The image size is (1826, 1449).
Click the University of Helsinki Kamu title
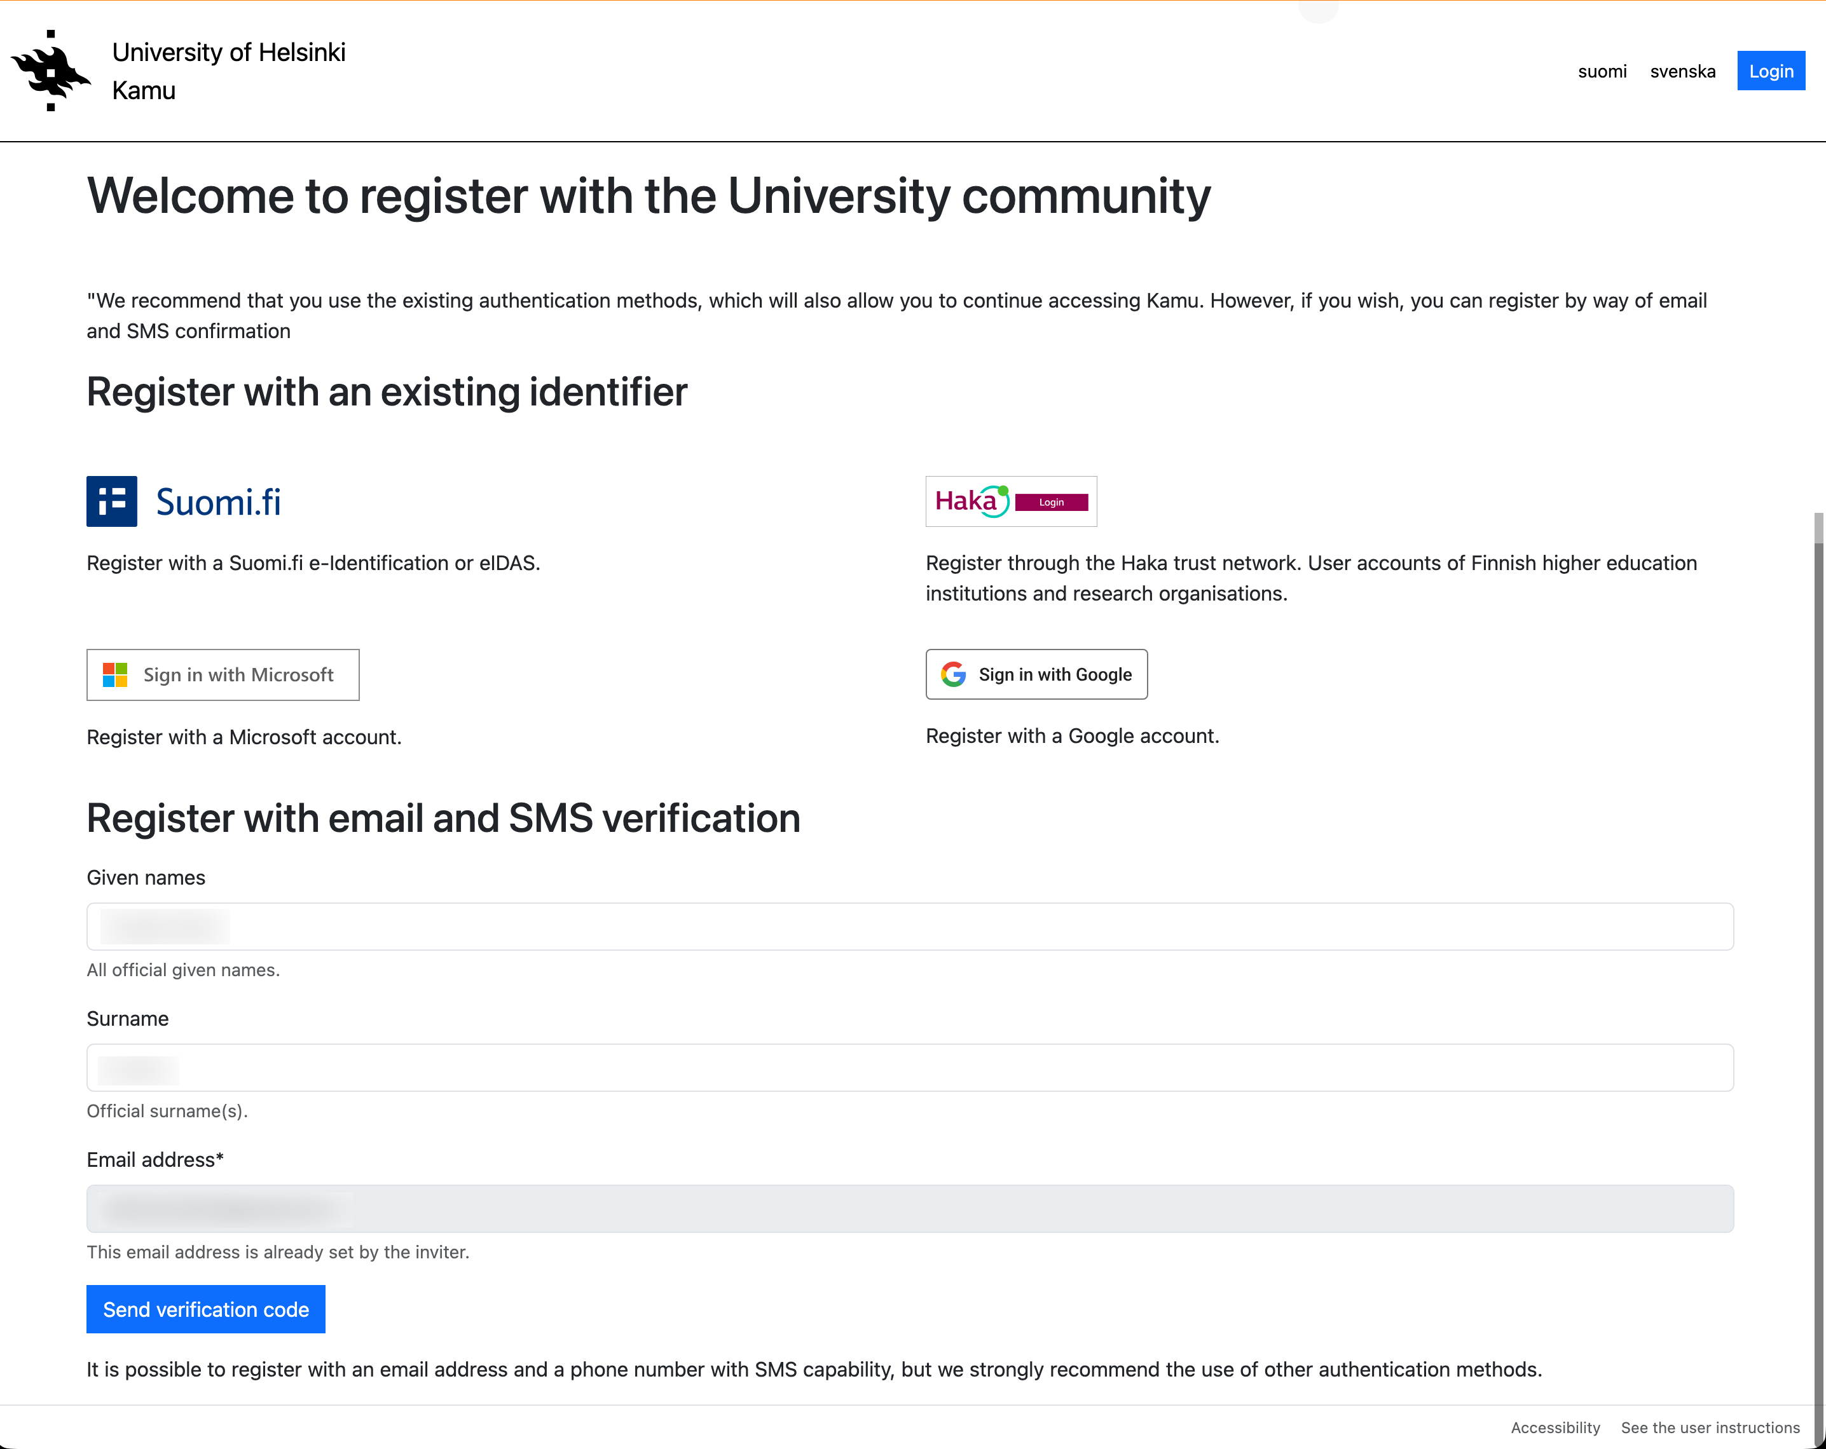[x=229, y=71]
